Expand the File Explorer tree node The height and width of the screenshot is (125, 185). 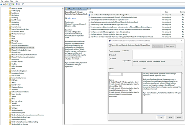8,15
